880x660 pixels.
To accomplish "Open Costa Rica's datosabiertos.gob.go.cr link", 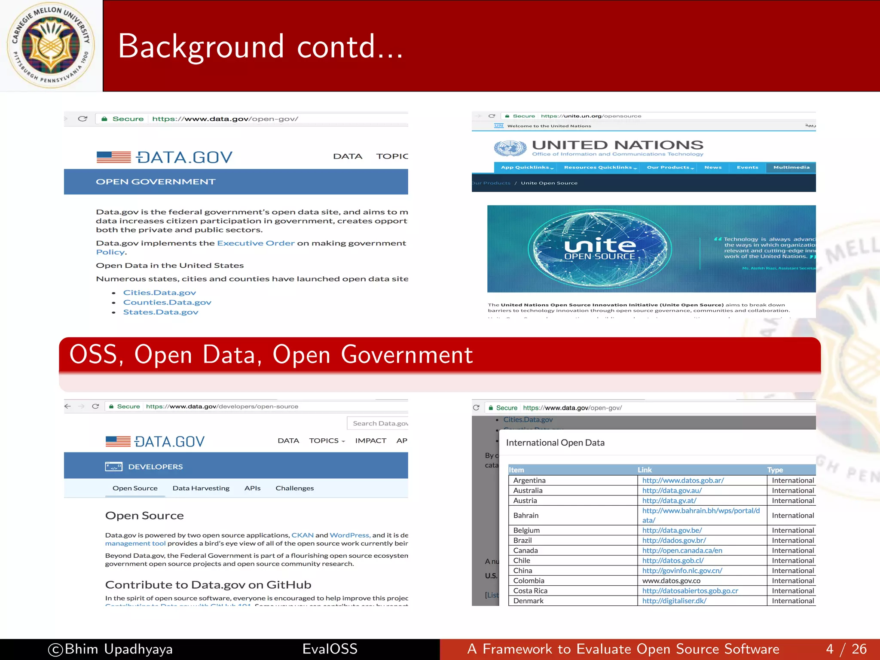I will coord(690,591).
